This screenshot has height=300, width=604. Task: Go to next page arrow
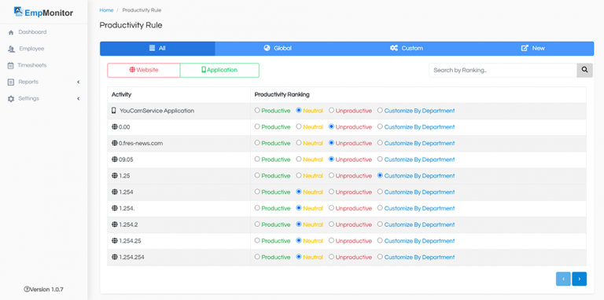point(580,279)
